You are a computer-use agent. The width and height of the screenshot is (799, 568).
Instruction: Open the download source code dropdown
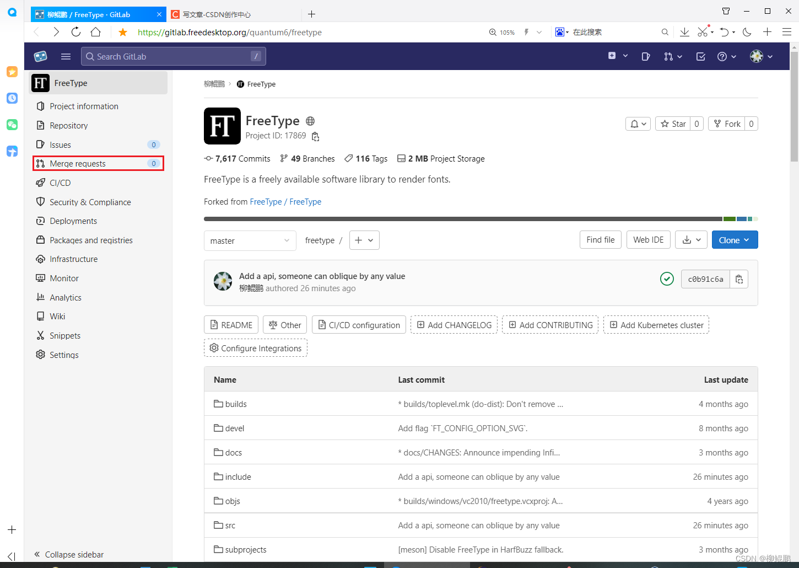692,240
